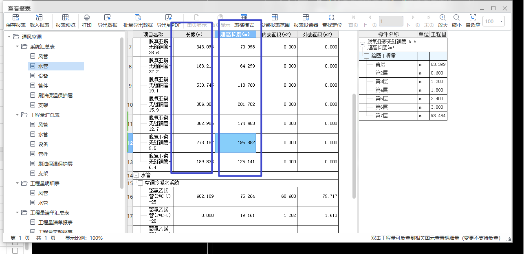Select 水管 under 系统汇总表
Screen dimensions: 524x254
[43, 66]
